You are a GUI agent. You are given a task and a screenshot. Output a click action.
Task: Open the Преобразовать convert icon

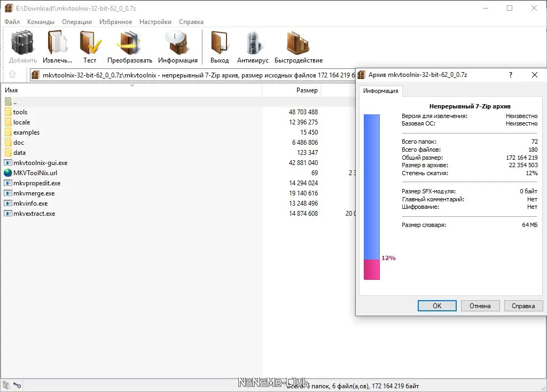pos(129,43)
